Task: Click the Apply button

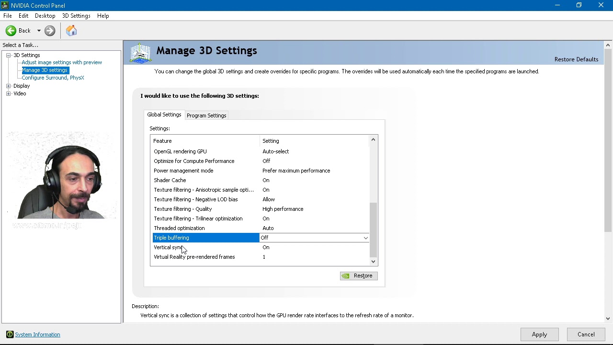Action: pyautogui.click(x=539, y=334)
